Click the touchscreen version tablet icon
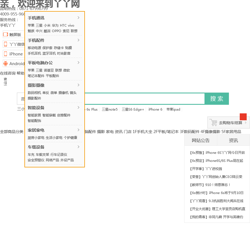Viewport: 250px width, 227px height. coord(6,34)
